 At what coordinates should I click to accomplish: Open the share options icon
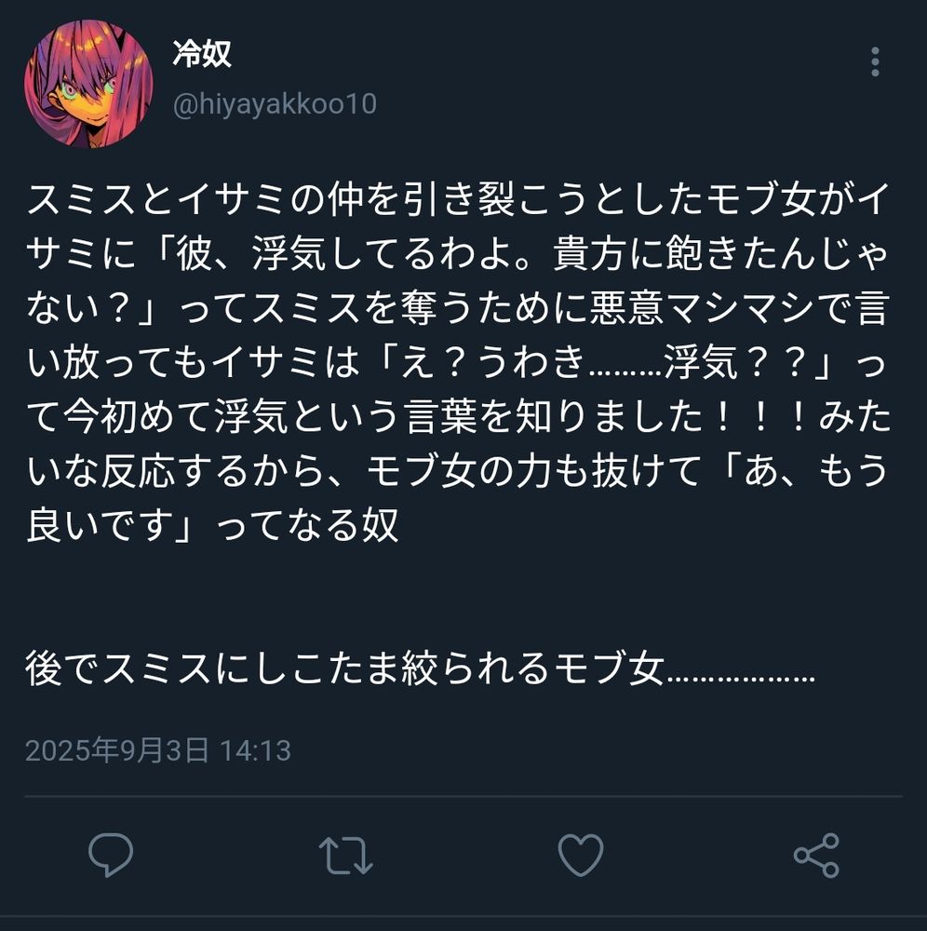point(816,855)
